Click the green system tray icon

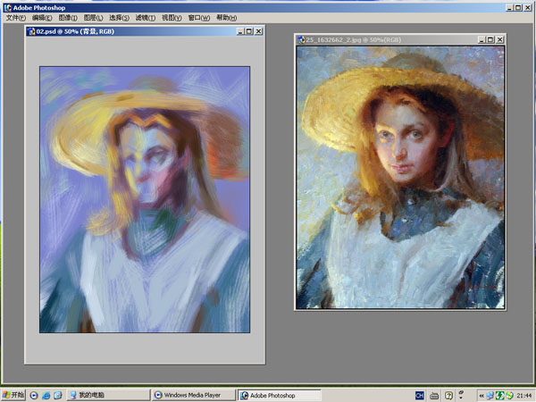[499, 396]
